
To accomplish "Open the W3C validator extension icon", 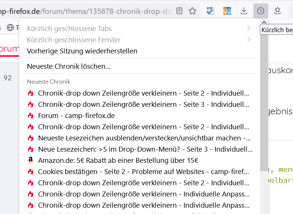I will click(210, 11).
